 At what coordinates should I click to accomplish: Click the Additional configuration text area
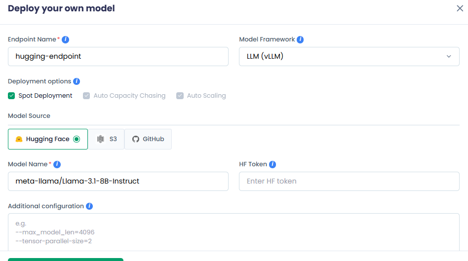pyautogui.click(x=234, y=232)
